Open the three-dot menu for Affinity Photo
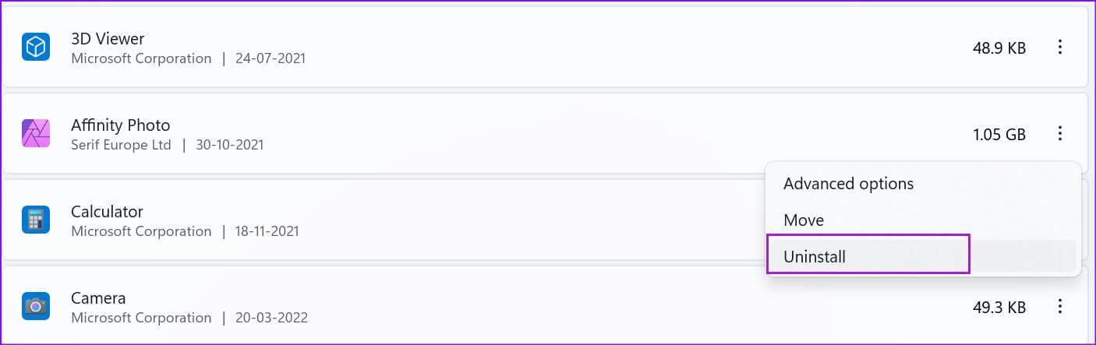The height and width of the screenshot is (345, 1096). click(1059, 134)
